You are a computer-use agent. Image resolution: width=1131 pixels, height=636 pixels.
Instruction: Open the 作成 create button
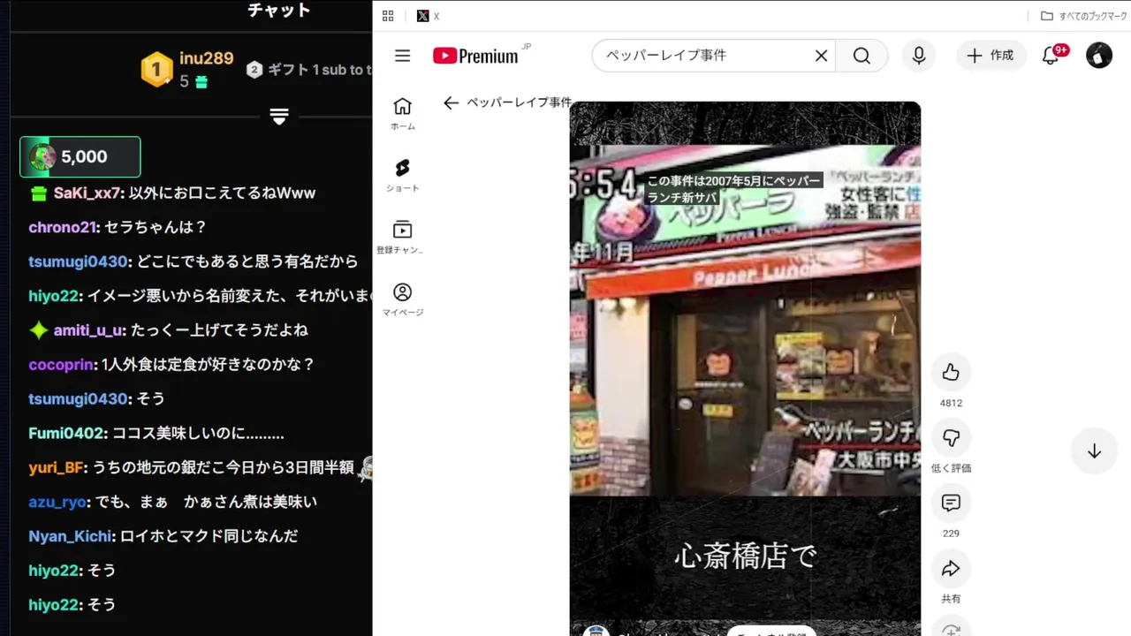point(991,56)
